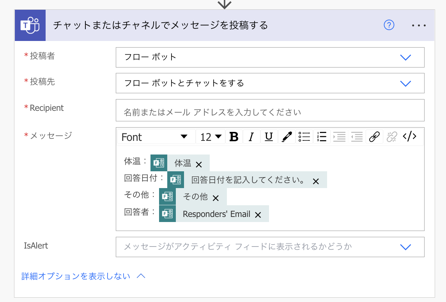Open the text color picker tool

tap(287, 137)
